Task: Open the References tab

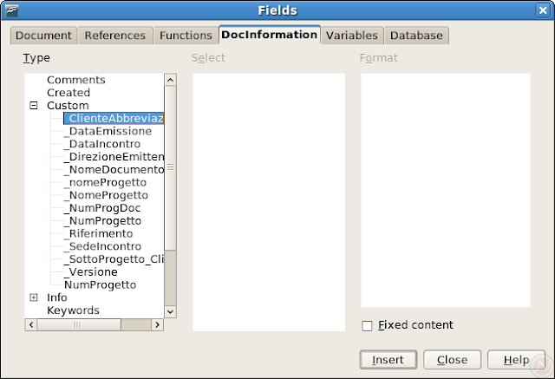Action: (x=115, y=36)
